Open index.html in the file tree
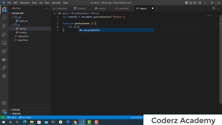This screenshot has height=125, width=222. tap(23, 36)
